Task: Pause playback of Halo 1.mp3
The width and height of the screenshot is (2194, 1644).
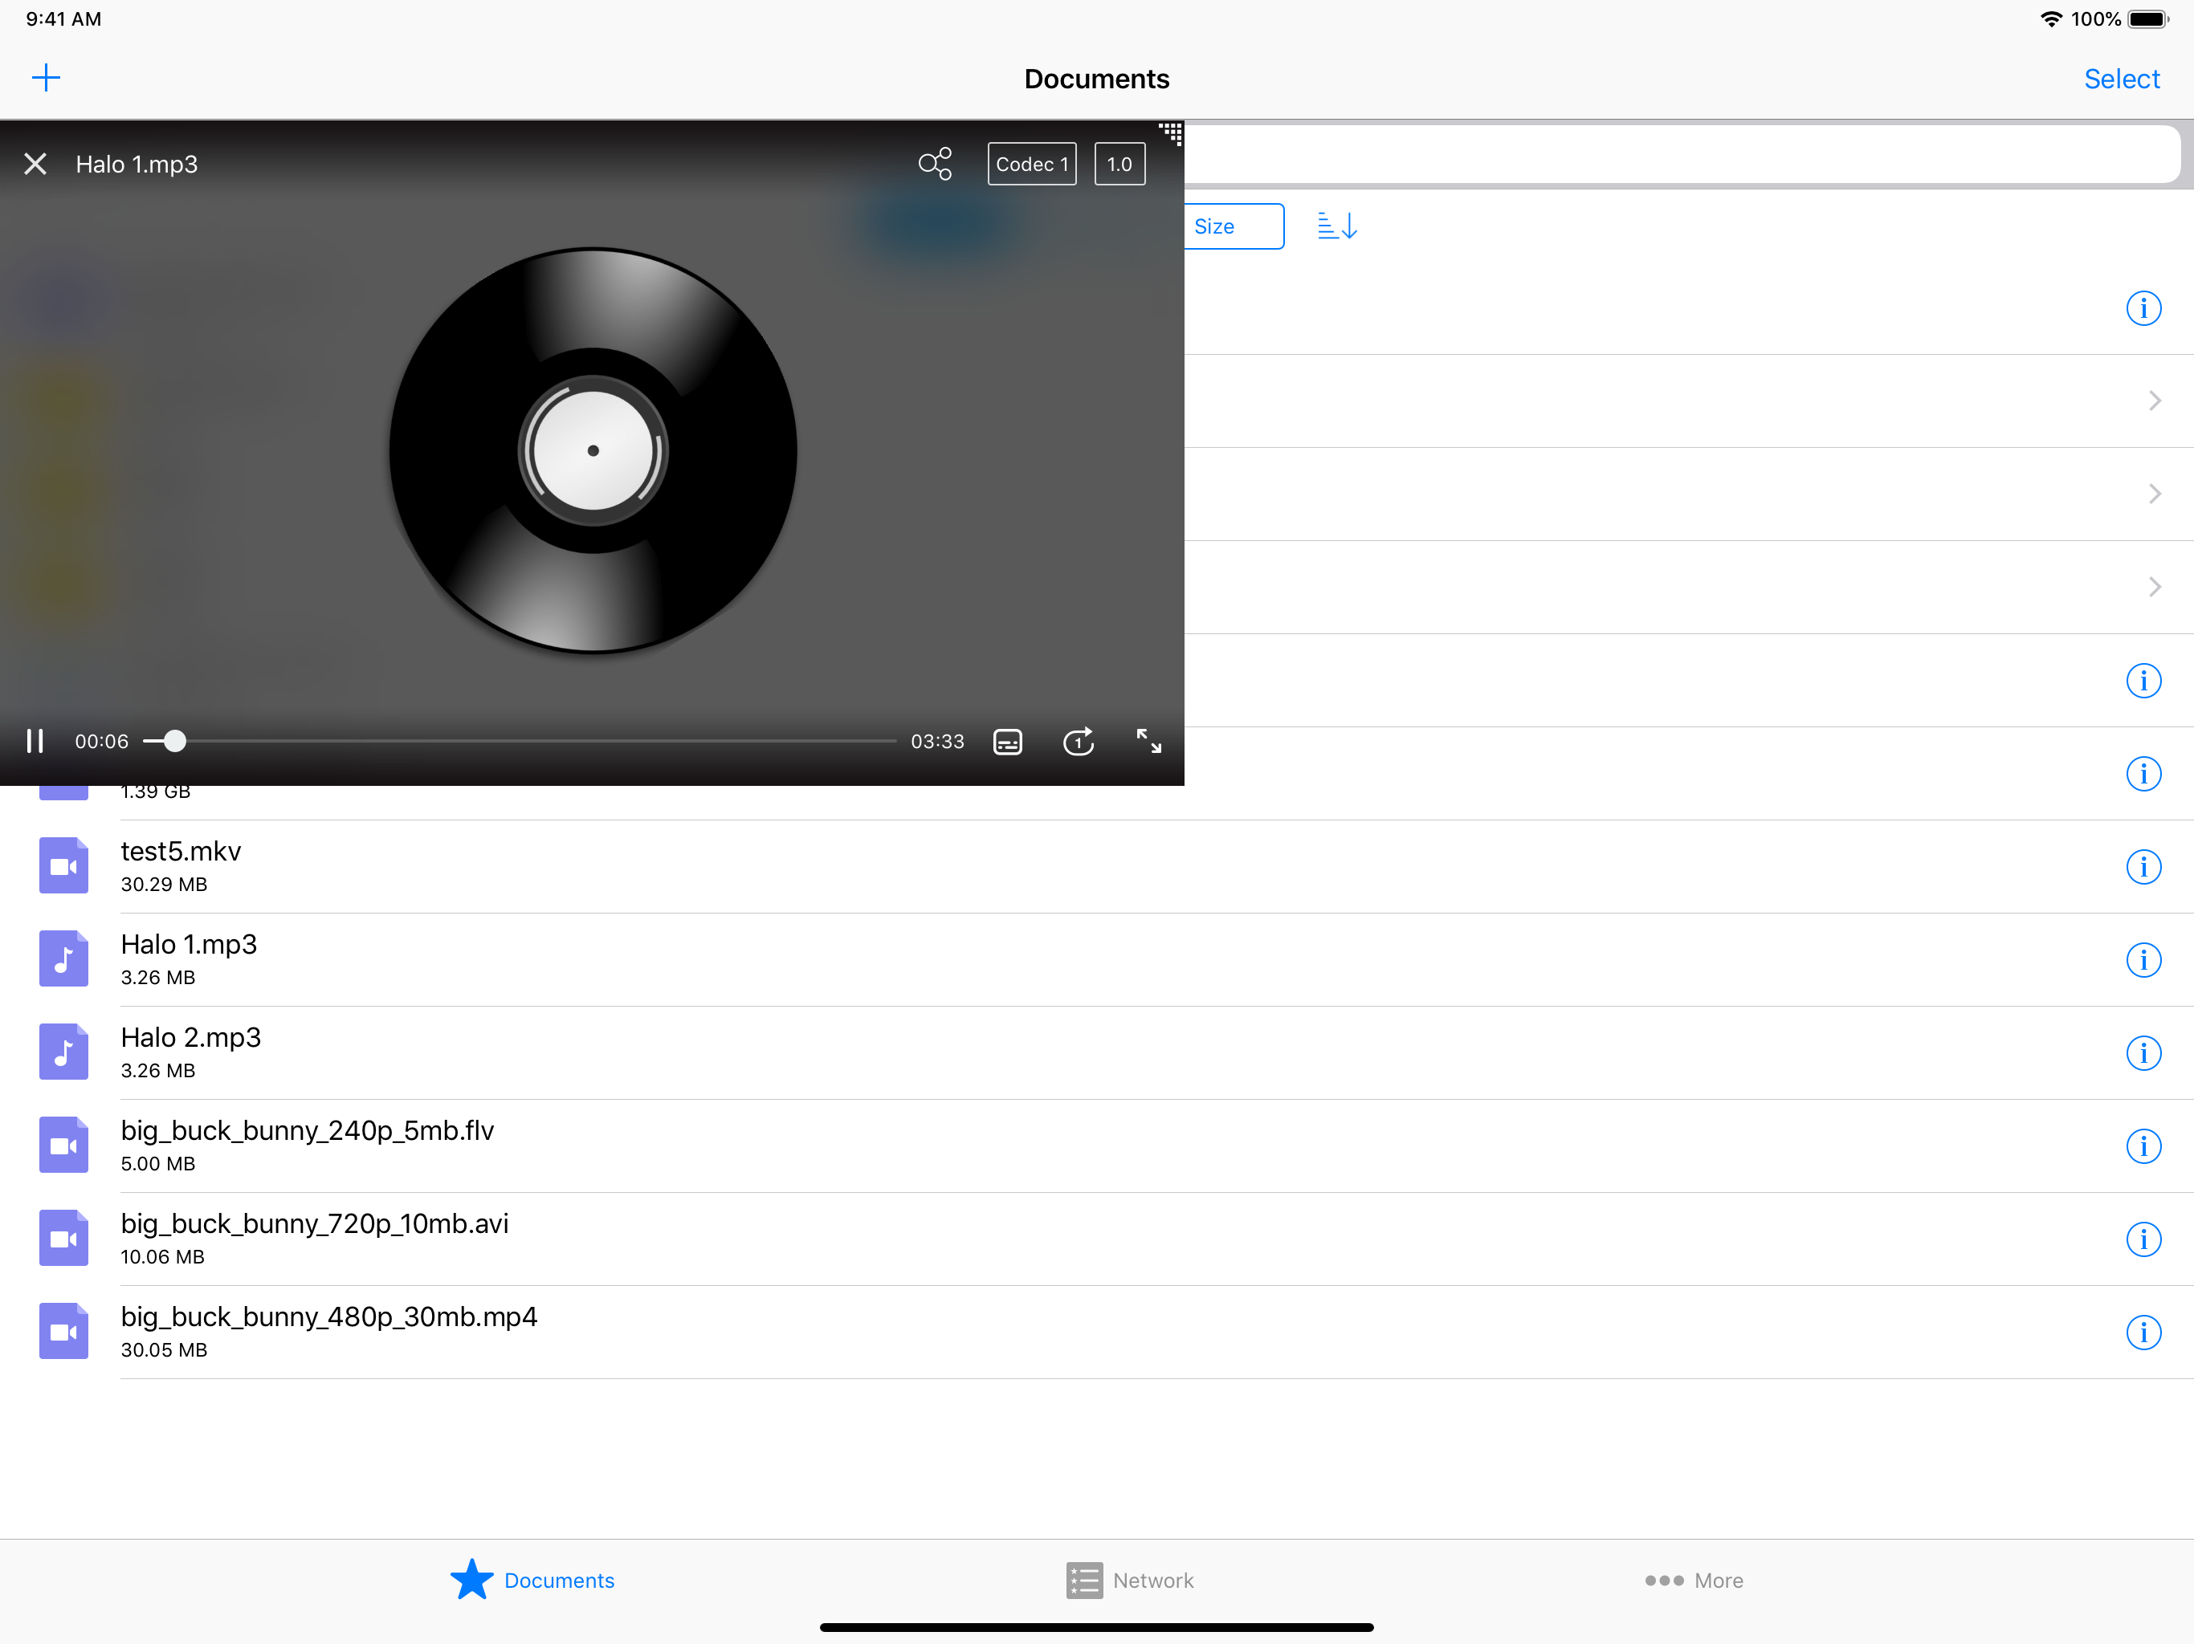Action: click(x=35, y=742)
